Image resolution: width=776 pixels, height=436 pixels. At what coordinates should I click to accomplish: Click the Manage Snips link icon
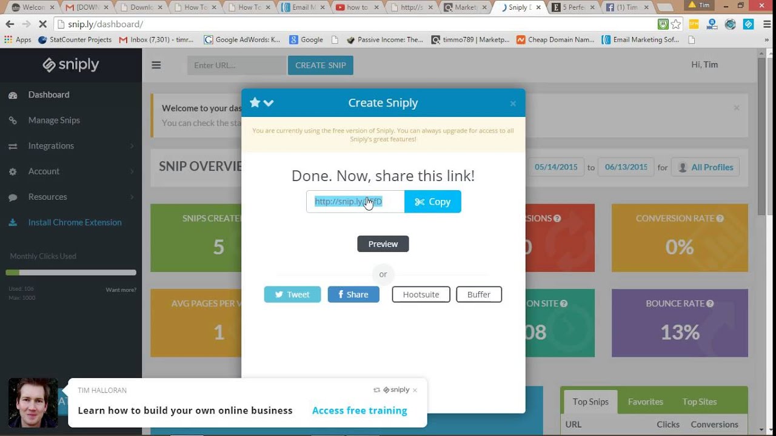tap(13, 121)
